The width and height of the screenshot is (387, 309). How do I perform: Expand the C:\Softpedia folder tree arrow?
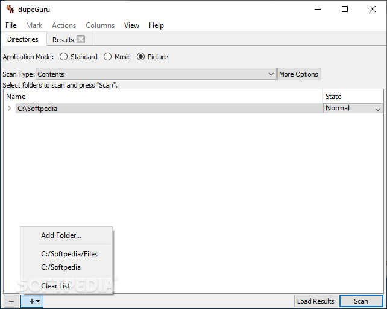[10, 109]
